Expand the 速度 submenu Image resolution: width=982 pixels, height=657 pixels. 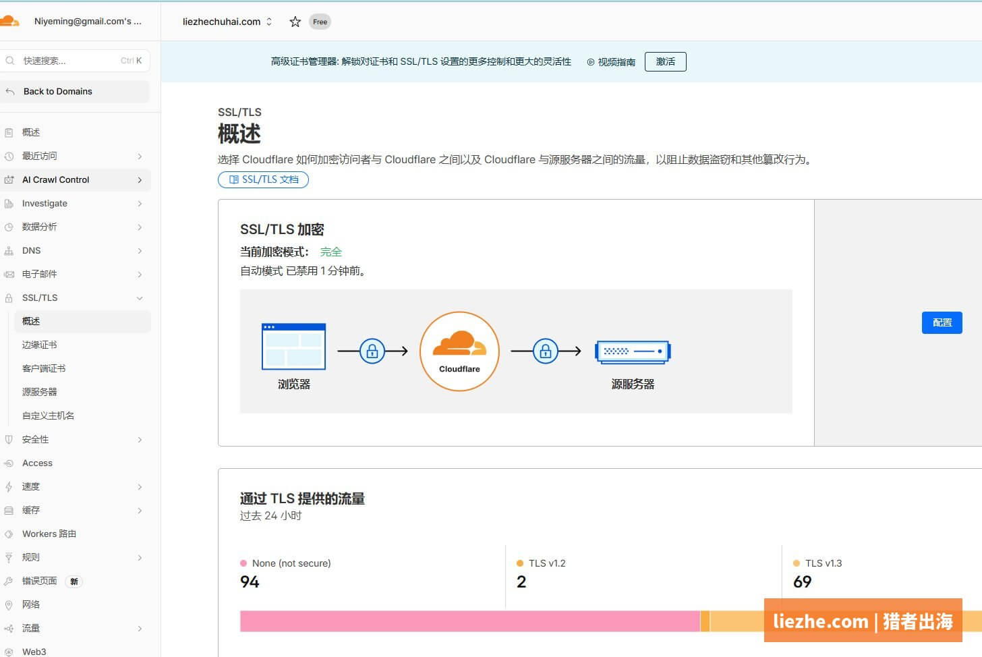point(140,486)
